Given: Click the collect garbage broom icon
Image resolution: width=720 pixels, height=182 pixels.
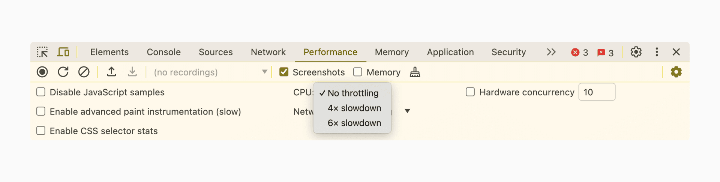Looking at the screenshot, I should pyautogui.click(x=415, y=72).
